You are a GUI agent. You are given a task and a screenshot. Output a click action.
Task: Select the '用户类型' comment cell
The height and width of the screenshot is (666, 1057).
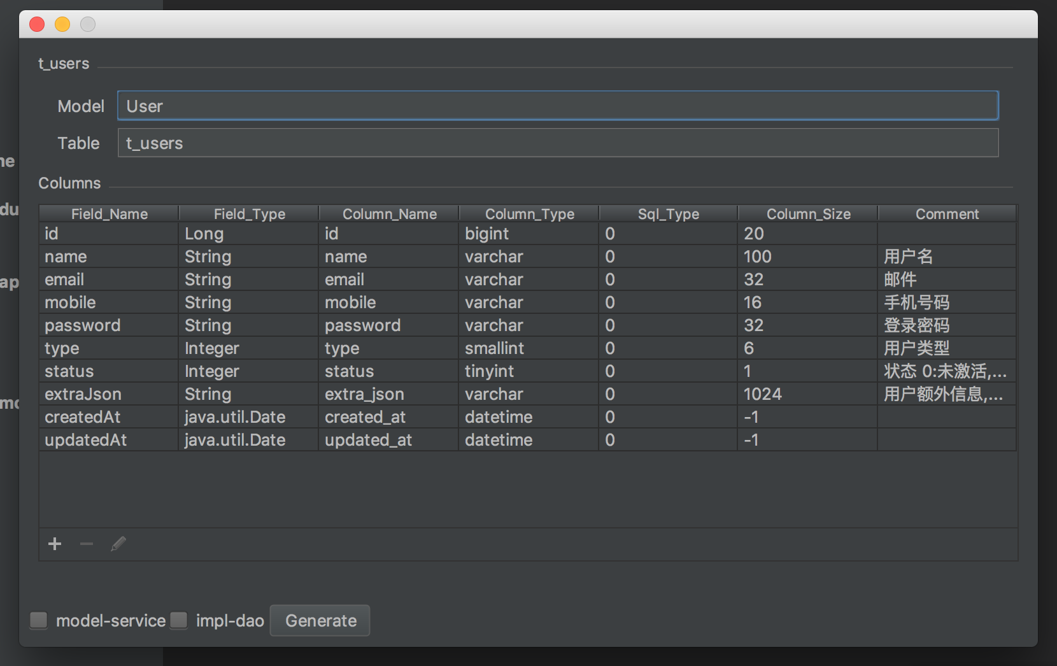947,348
